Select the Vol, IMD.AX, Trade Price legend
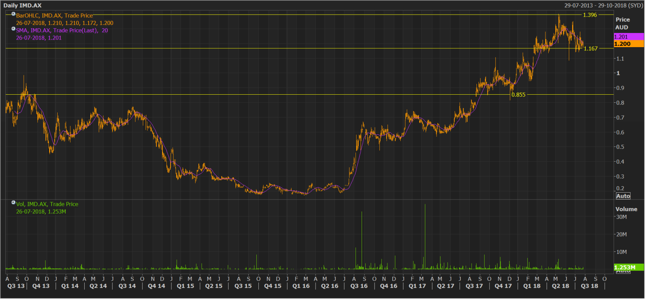The height and width of the screenshot is (299, 645). 47,204
